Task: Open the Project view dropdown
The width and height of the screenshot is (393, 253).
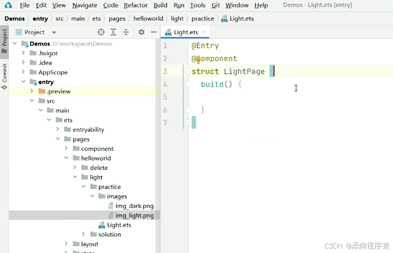Action: [x=54, y=32]
